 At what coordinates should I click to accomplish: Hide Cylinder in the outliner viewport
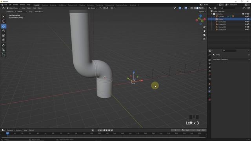(x=246, y=16)
